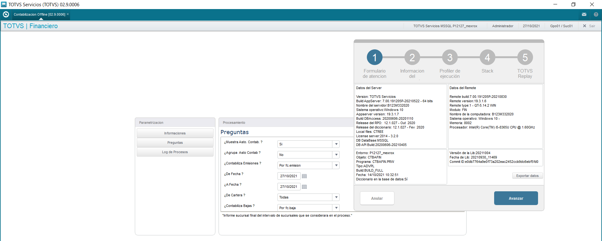This screenshot has height=241, width=602.
Task: Click the Exportar datos button
Action: pos(527,176)
